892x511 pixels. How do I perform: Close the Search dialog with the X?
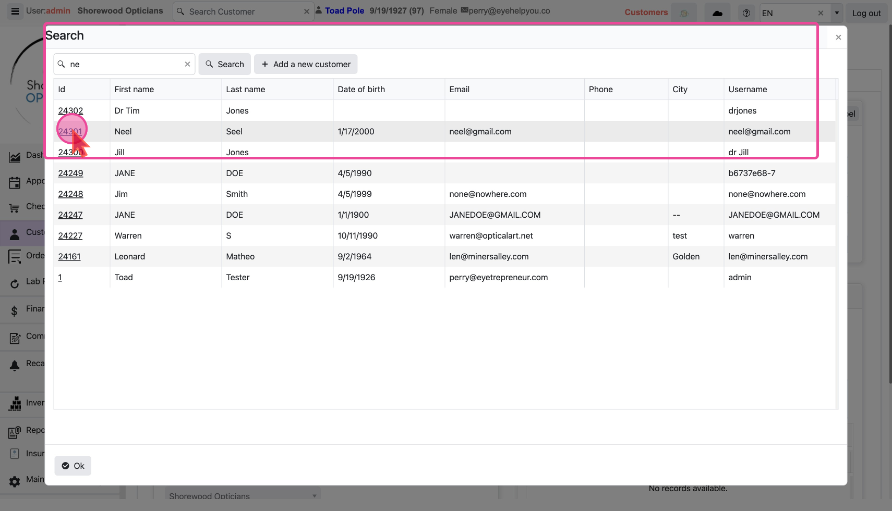coord(838,38)
